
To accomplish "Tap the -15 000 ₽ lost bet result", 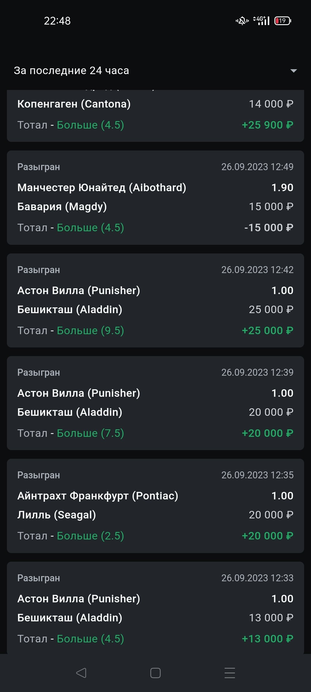I will pos(269,228).
